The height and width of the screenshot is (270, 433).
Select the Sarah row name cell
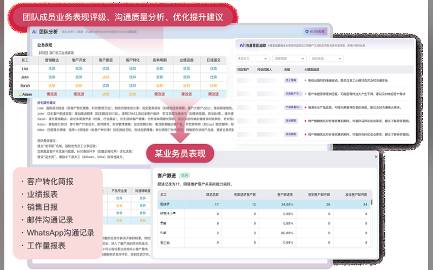tap(25, 86)
